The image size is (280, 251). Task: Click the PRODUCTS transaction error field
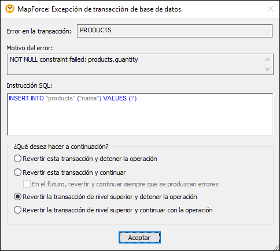pyautogui.click(x=175, y=31)
